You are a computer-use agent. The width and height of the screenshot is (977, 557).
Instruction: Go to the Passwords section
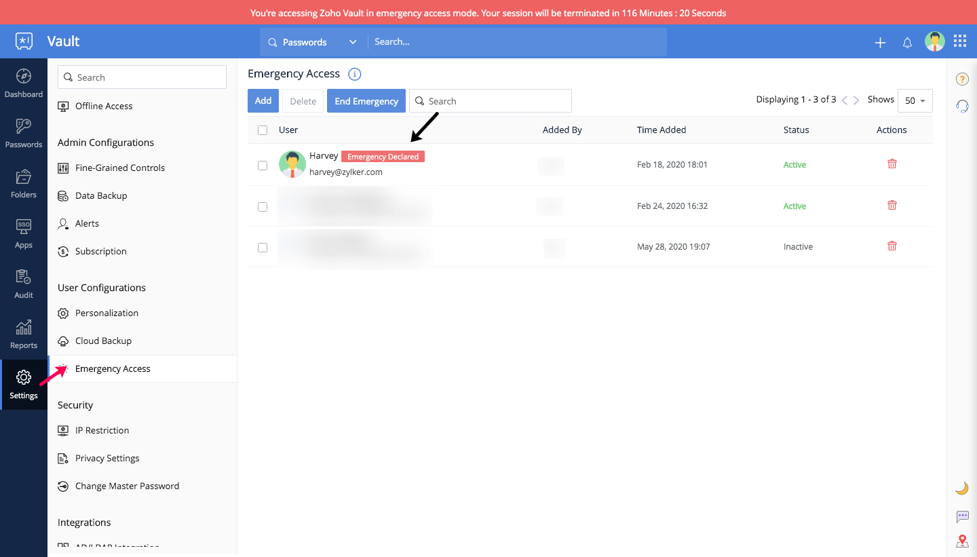[24, 134]
